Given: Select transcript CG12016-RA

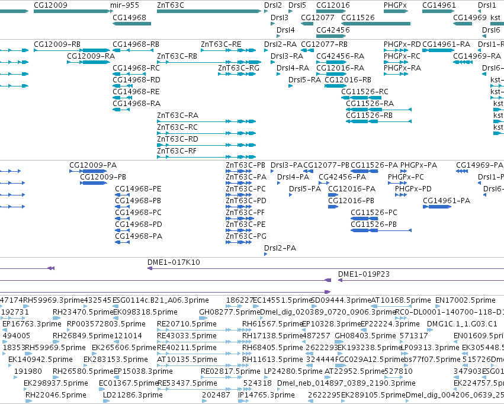Looking at the screenshot, I should (x=341, y=68).
